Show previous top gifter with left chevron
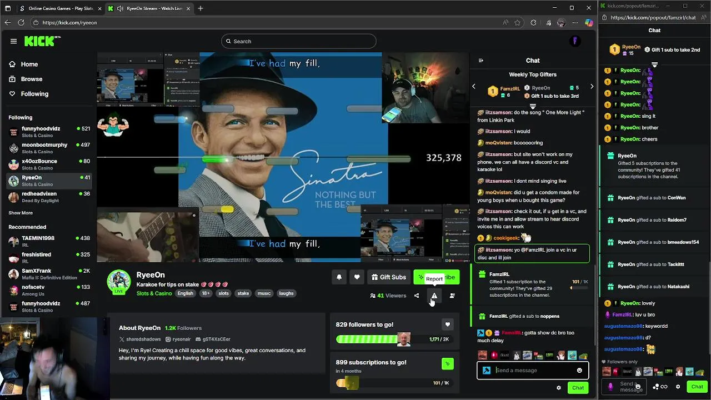The image size is (711, 400). point(474,87)
